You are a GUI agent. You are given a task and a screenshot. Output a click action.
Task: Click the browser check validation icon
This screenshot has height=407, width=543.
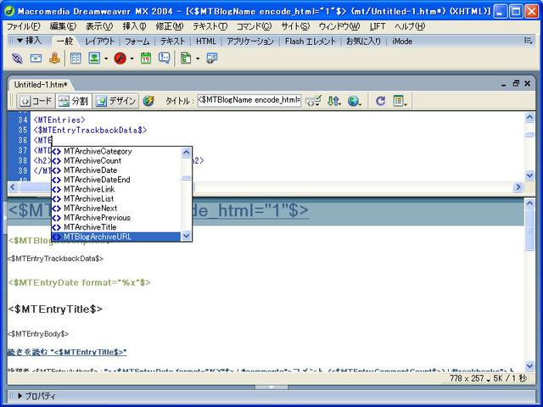click(x=313, y=101)
